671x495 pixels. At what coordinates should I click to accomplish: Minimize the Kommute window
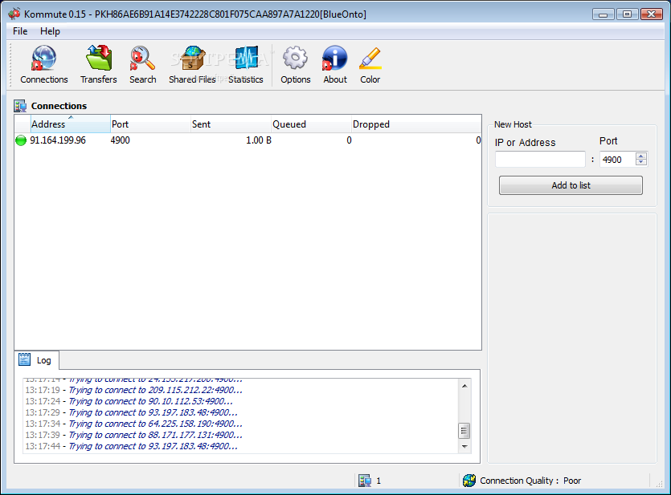click(603, 14)
